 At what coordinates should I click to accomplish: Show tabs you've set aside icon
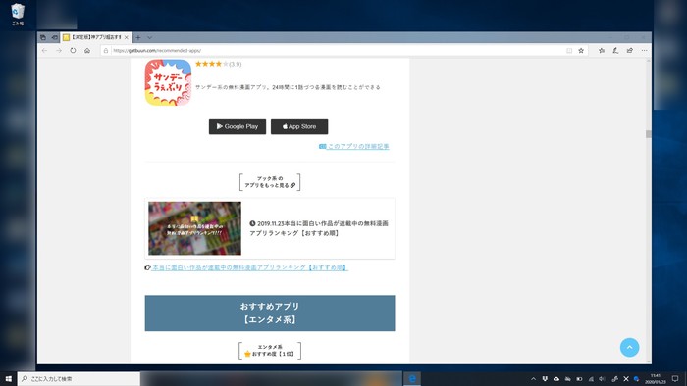point(43,37)
